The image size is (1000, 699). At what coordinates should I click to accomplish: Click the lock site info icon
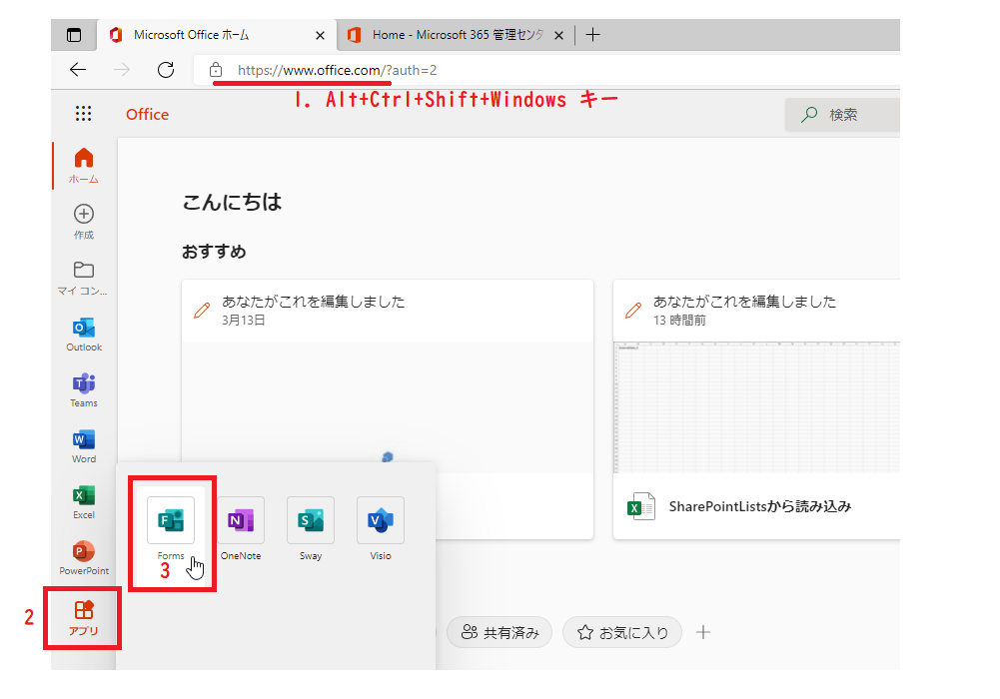216,70
